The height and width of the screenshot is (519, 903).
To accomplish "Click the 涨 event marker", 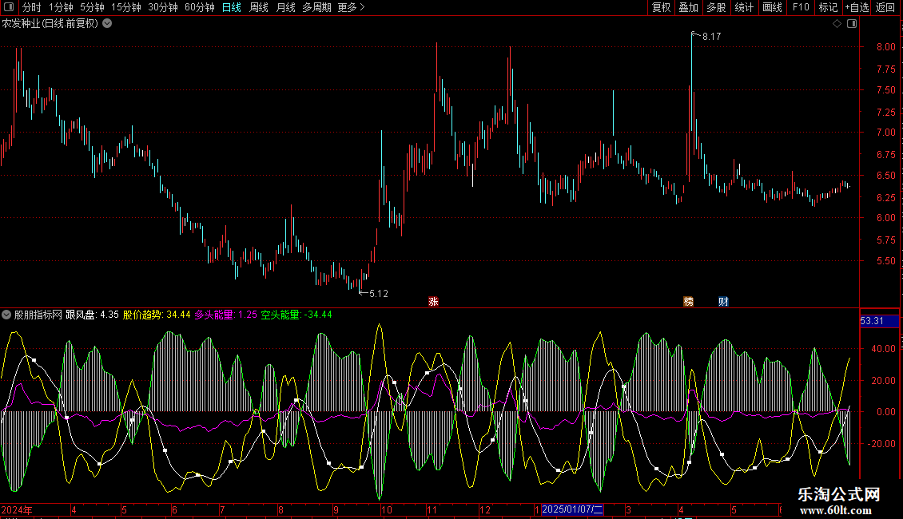I will coord(434,302).
